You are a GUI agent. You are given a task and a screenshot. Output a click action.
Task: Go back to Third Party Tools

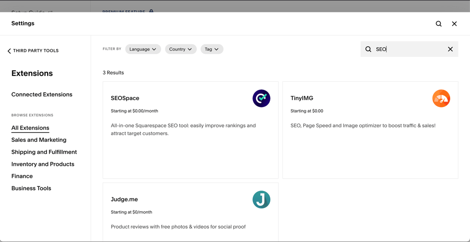tap(33, 51)
